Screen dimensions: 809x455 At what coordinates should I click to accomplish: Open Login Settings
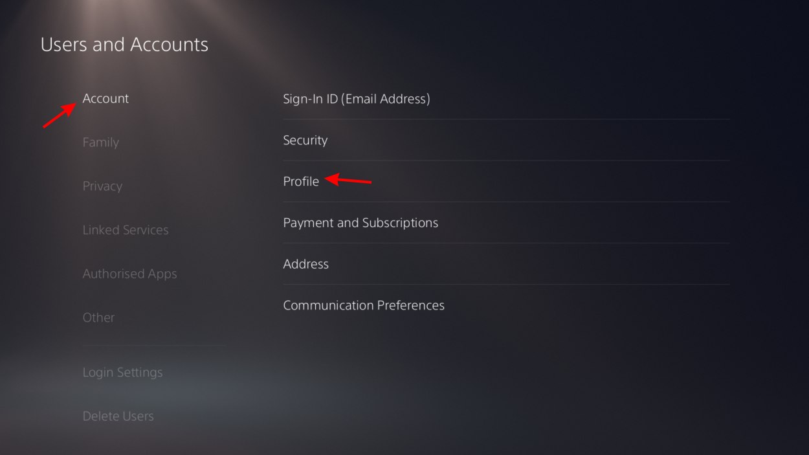tap(122, 373)
